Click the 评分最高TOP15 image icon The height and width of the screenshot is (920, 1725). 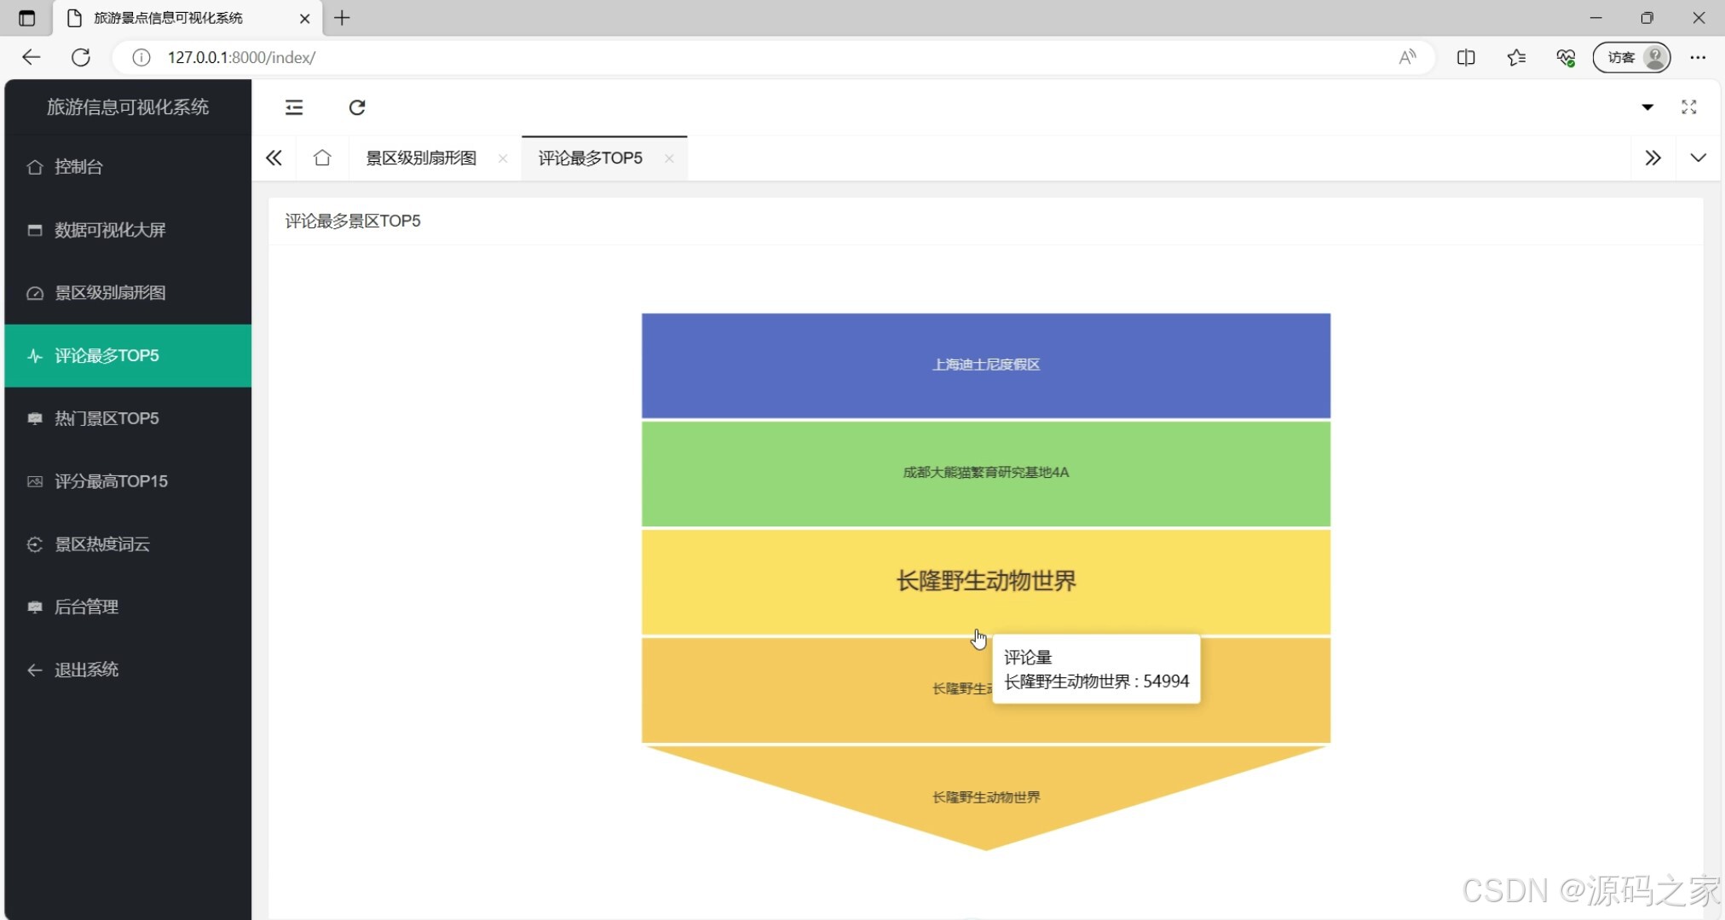tap(35, 481)
